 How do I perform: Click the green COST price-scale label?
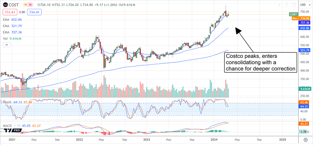[x=293, y=15]
